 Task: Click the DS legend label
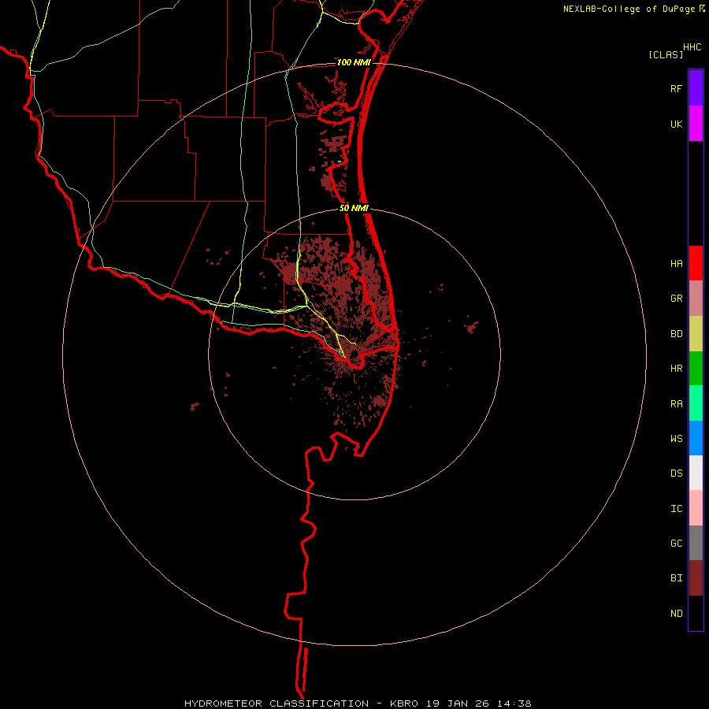676,473
